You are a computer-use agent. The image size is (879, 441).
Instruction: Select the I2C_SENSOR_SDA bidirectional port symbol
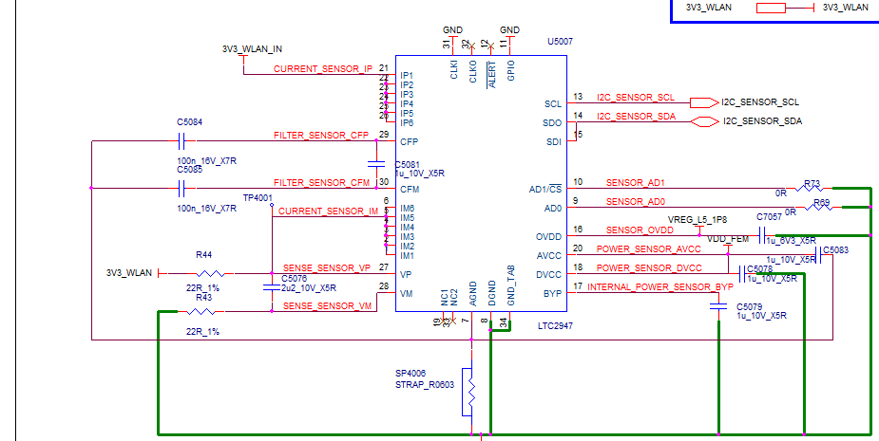tap(705, 122)
